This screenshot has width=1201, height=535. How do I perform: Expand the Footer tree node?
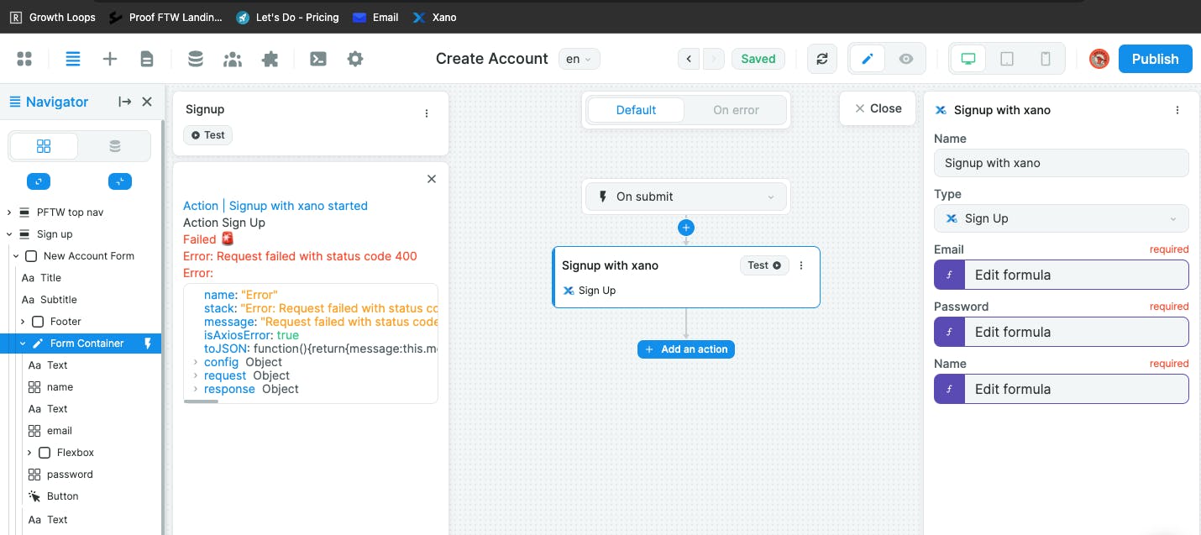(x=23, y=322)
